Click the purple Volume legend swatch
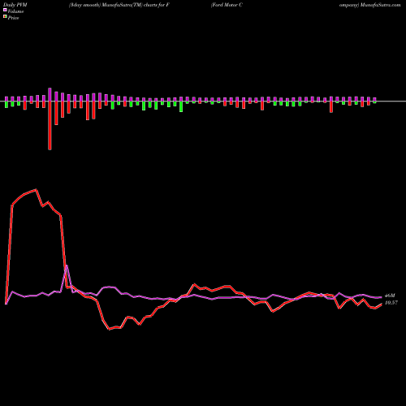 5,11
